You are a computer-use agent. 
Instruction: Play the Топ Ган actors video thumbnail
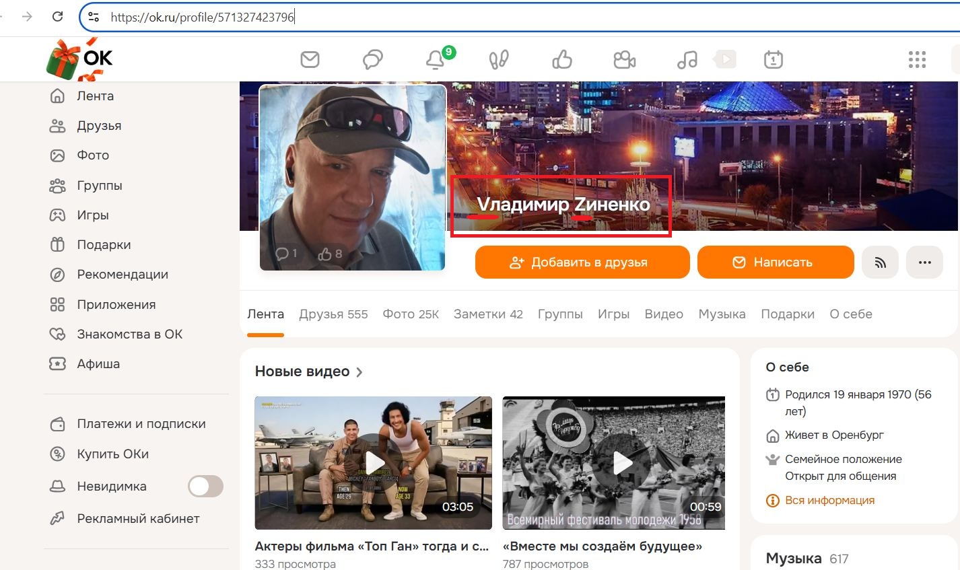[x=374, y=463]
